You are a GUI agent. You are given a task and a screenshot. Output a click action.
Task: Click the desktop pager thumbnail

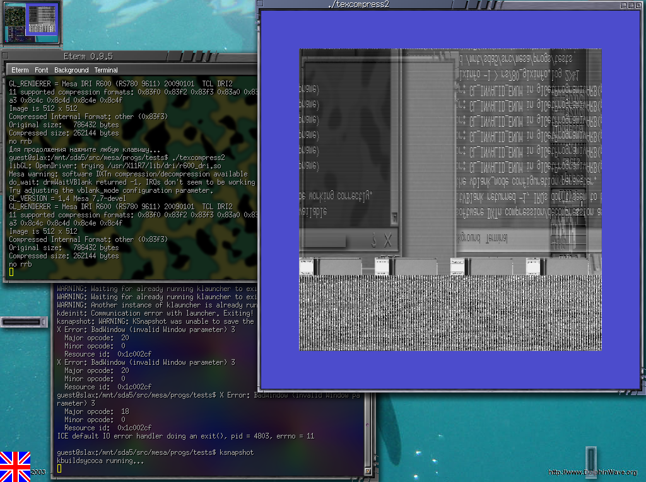[30, 23]
